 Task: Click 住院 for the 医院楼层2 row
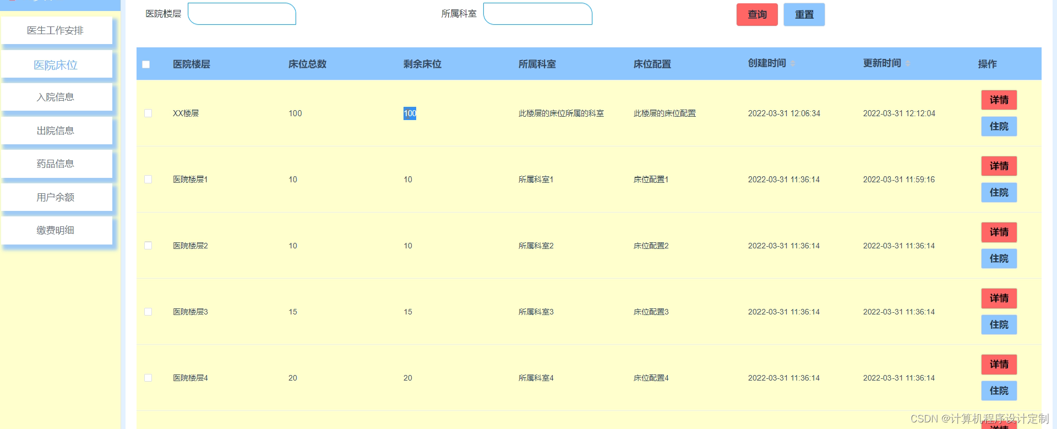[999, 259]
